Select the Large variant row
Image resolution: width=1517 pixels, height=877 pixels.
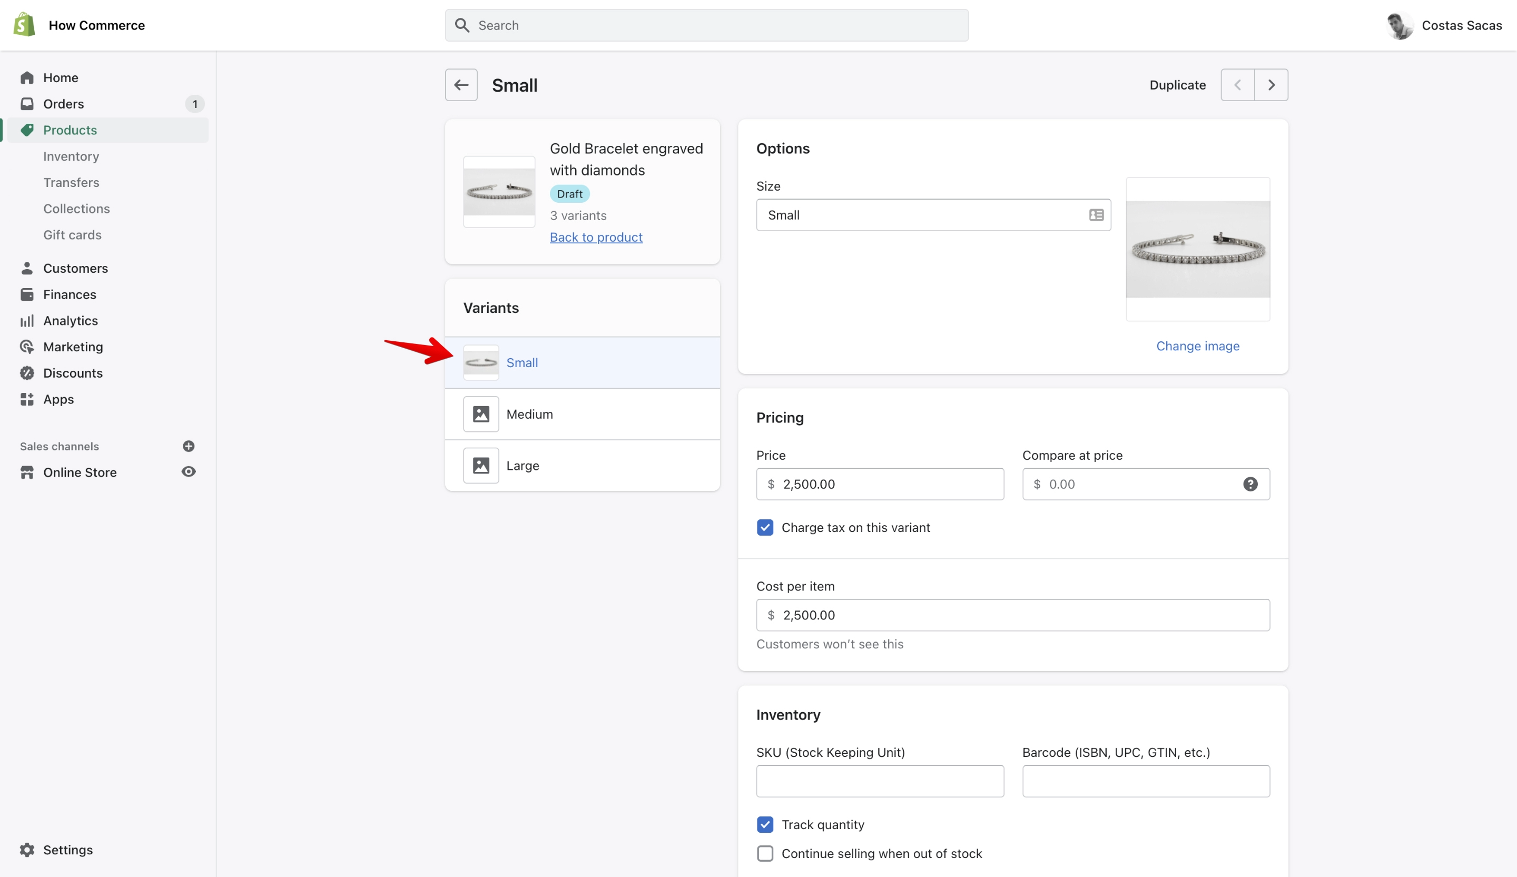582,465
